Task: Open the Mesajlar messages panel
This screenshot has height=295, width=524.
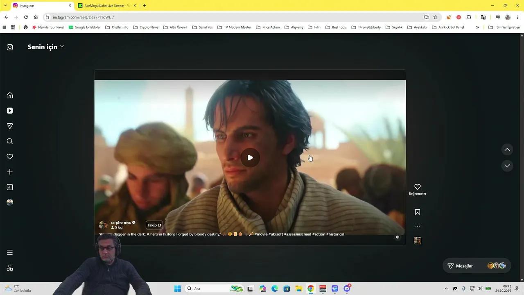Action: coord(477,266)
